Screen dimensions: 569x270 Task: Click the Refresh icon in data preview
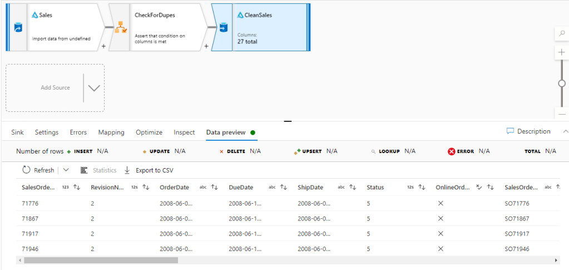tap(26, 170)
